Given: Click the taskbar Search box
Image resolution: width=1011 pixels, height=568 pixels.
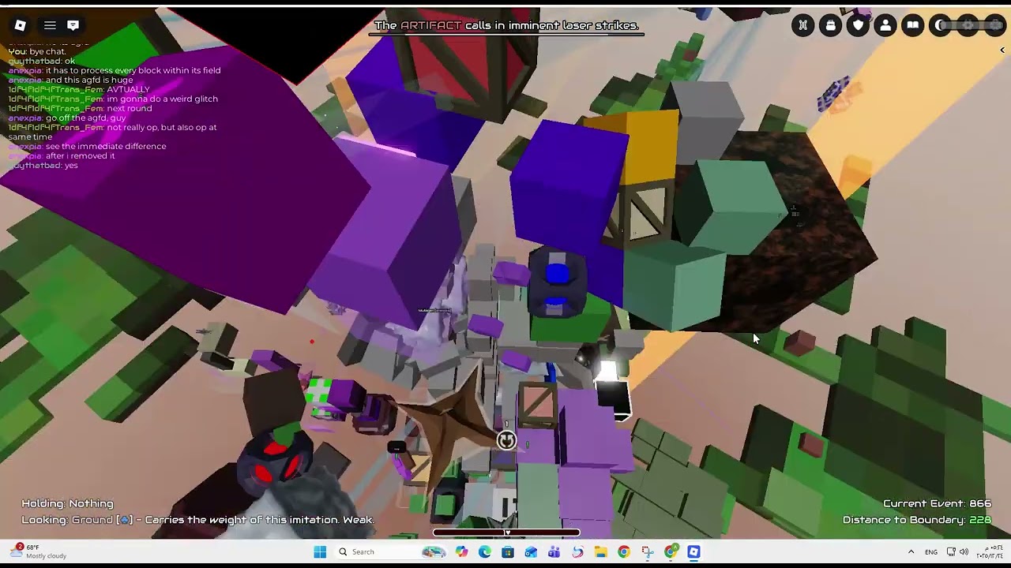Looking at the screenshot, I should pyautogui.click(x=393, y=552).
